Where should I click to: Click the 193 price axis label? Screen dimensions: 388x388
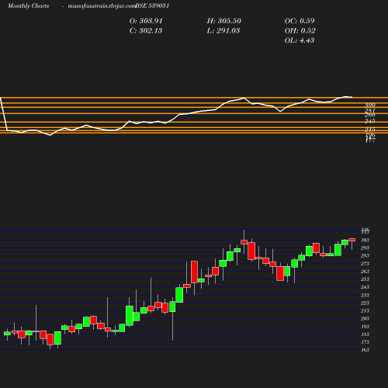click(x=365, y=327)
